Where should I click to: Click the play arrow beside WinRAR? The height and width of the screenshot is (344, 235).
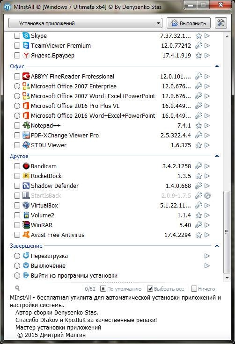click(x=207, y=225)
